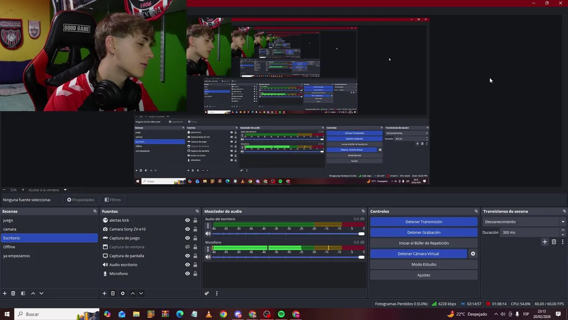Click camera icon beside Camara Sony ZV-e10
The height and width of the screenshot is (320, 568).
(x=105, y=229)
